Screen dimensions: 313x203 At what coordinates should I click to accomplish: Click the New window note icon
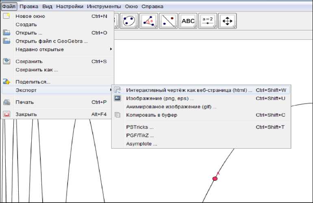point(7,16)
